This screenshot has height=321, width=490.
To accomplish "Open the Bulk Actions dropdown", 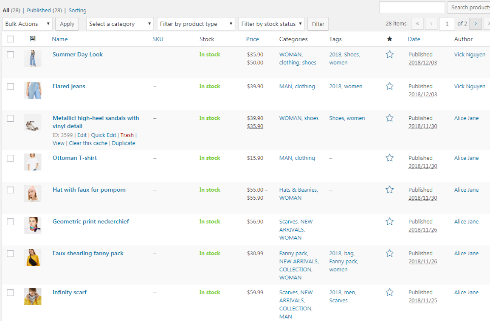I will point(28,24).
